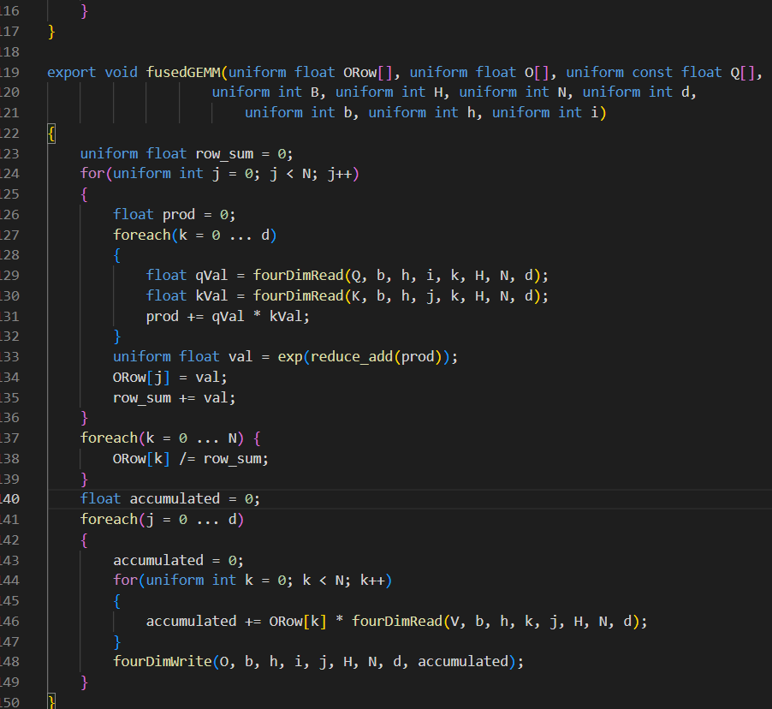
Task: Click the exp function call
Action: [289, 357]
